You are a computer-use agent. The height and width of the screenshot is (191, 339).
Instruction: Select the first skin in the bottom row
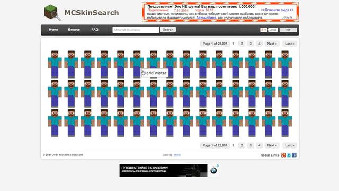pos(55,123)
